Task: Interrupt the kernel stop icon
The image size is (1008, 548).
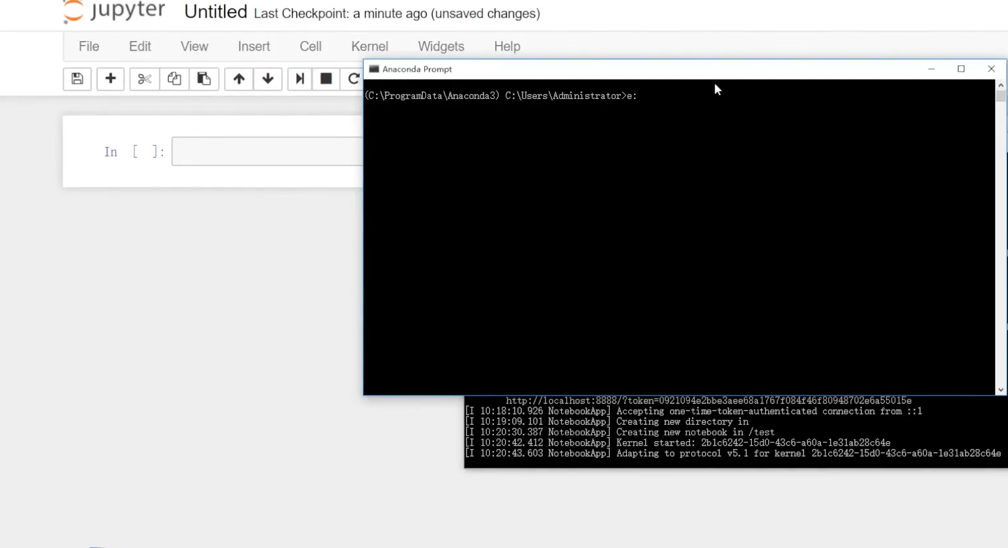Action: click(x=326, y=79)
